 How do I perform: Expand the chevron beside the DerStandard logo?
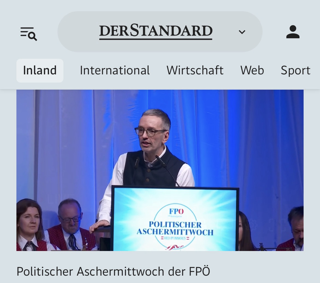coord(242,32)
